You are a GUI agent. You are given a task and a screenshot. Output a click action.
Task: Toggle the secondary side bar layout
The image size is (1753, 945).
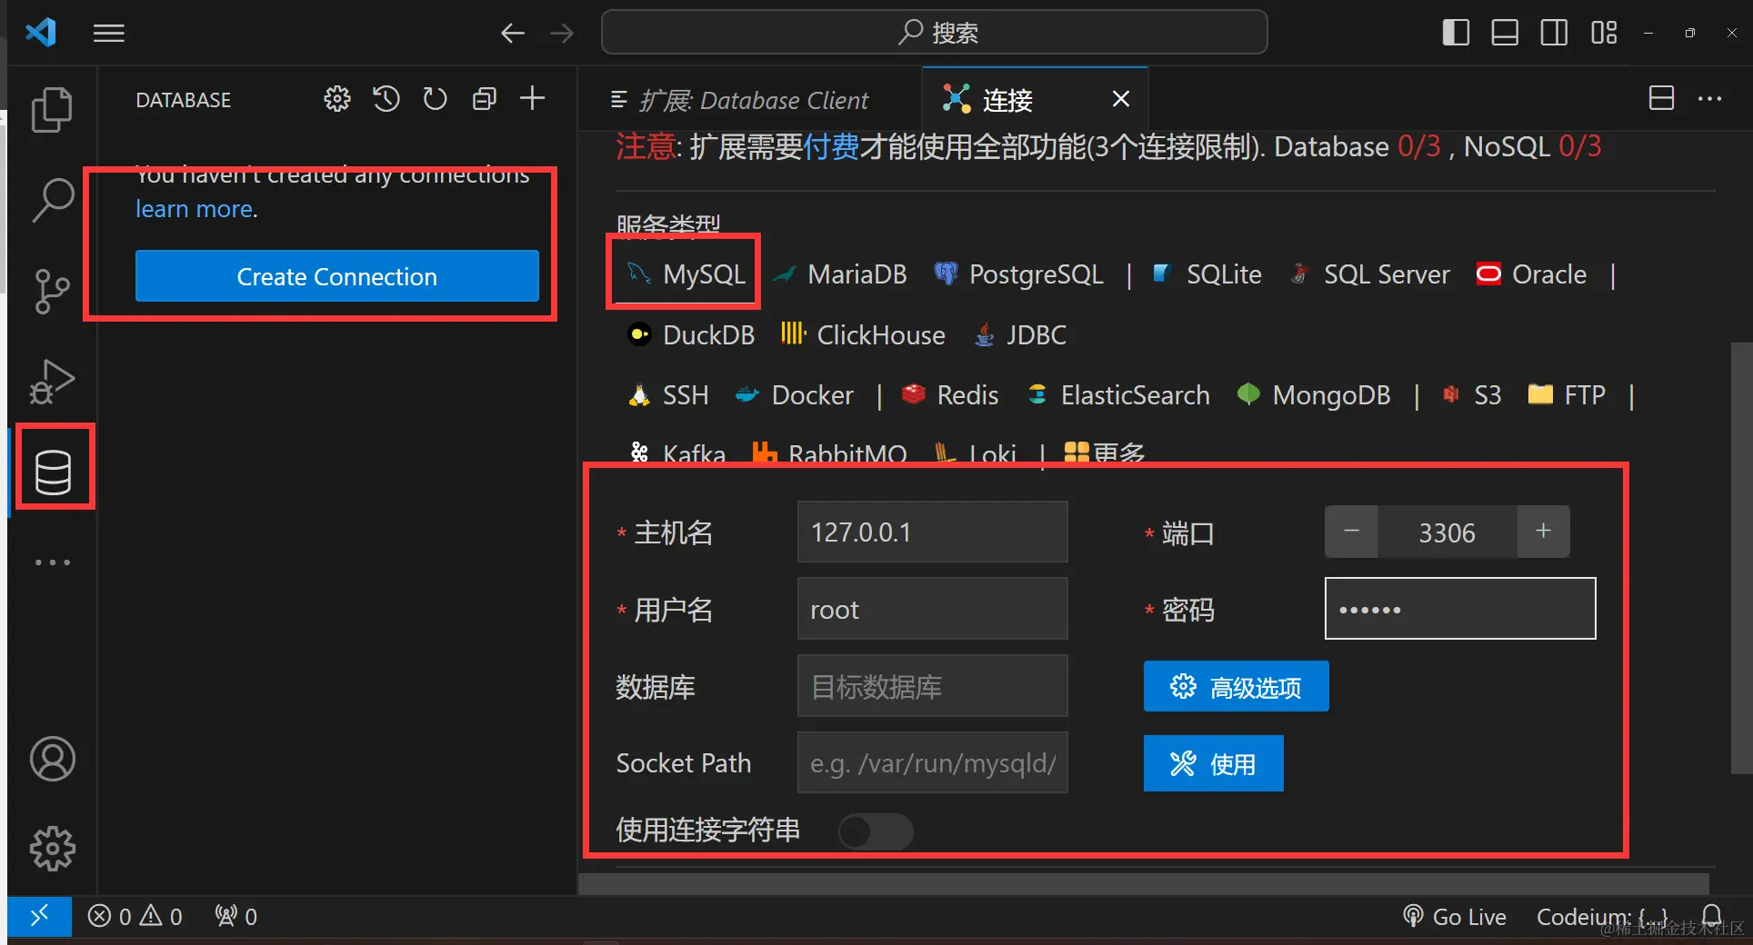click(1554, 33)
